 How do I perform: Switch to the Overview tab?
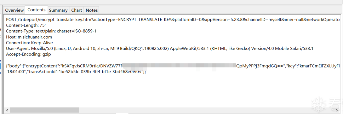[14, 10]
